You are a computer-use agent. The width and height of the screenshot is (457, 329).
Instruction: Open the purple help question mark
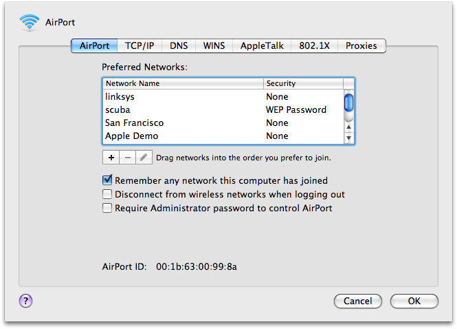coord(26,300)
